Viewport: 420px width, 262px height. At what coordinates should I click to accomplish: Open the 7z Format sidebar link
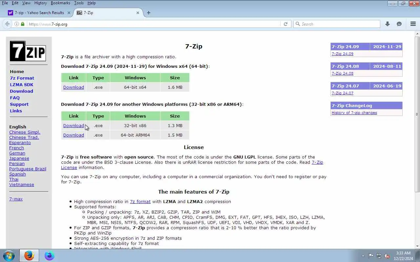[x=22, y=78]
